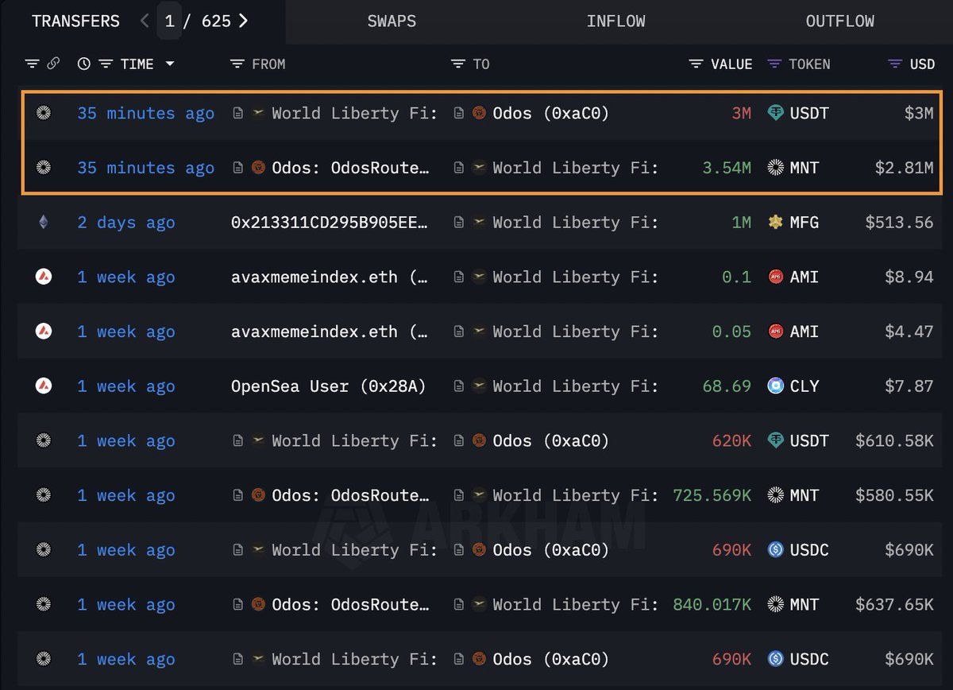
Task: Open the TO column filter
Action: pos(457,64)
